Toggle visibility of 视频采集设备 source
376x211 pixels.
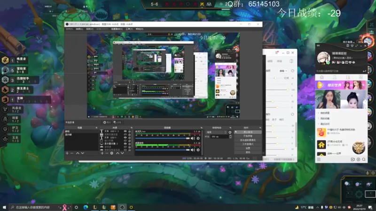coord(125,135)
